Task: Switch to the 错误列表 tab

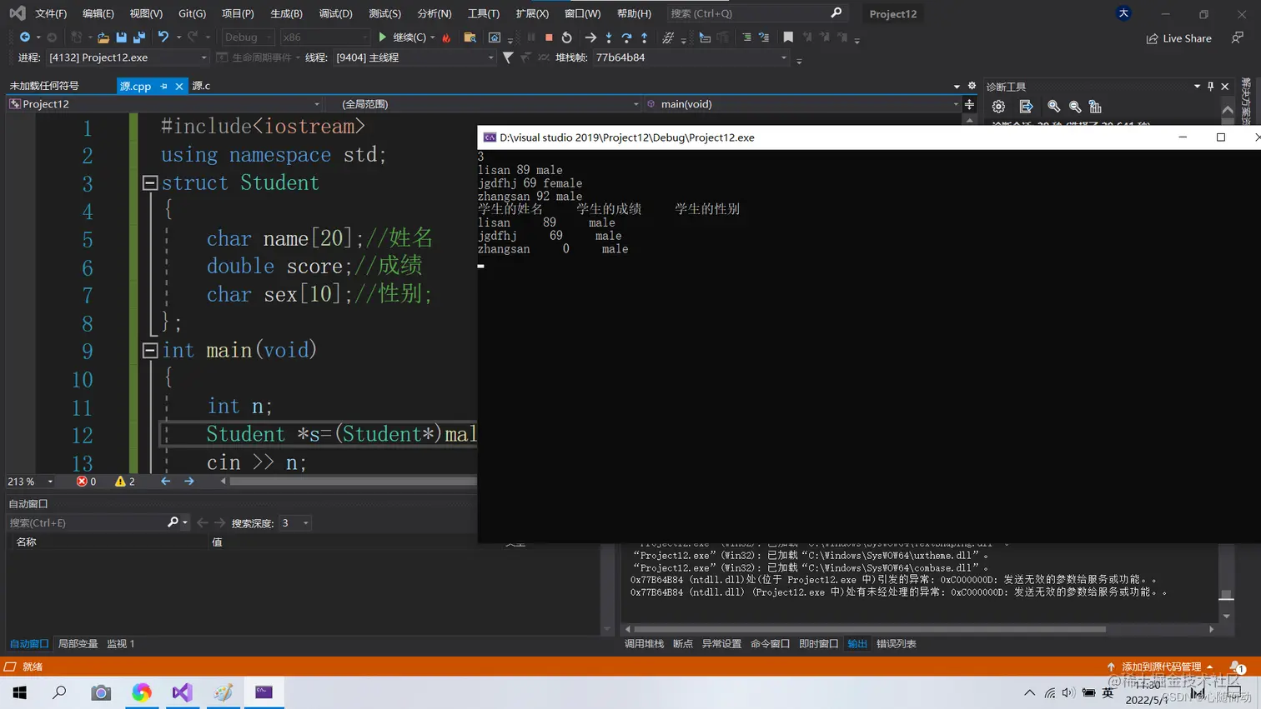Action: pos(897,644)
